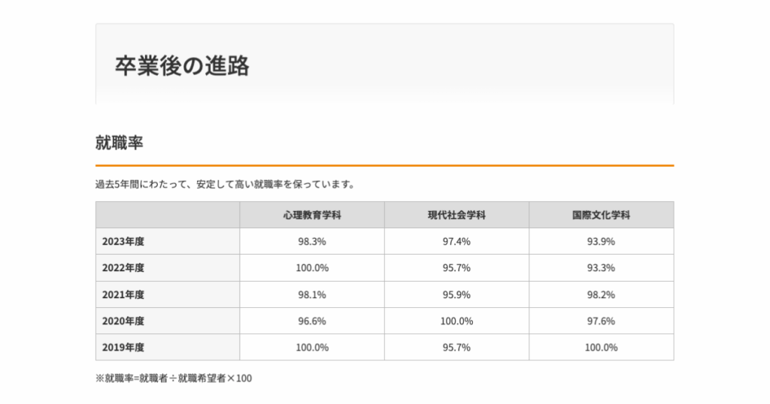Click the 2020年度 row label
770x404 pixels.
click(123, 321)
